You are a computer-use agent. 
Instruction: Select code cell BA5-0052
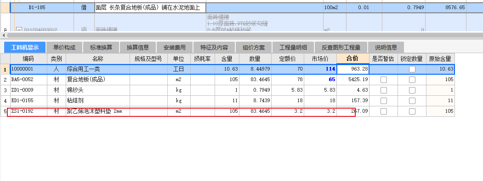(x=28, y=80)
